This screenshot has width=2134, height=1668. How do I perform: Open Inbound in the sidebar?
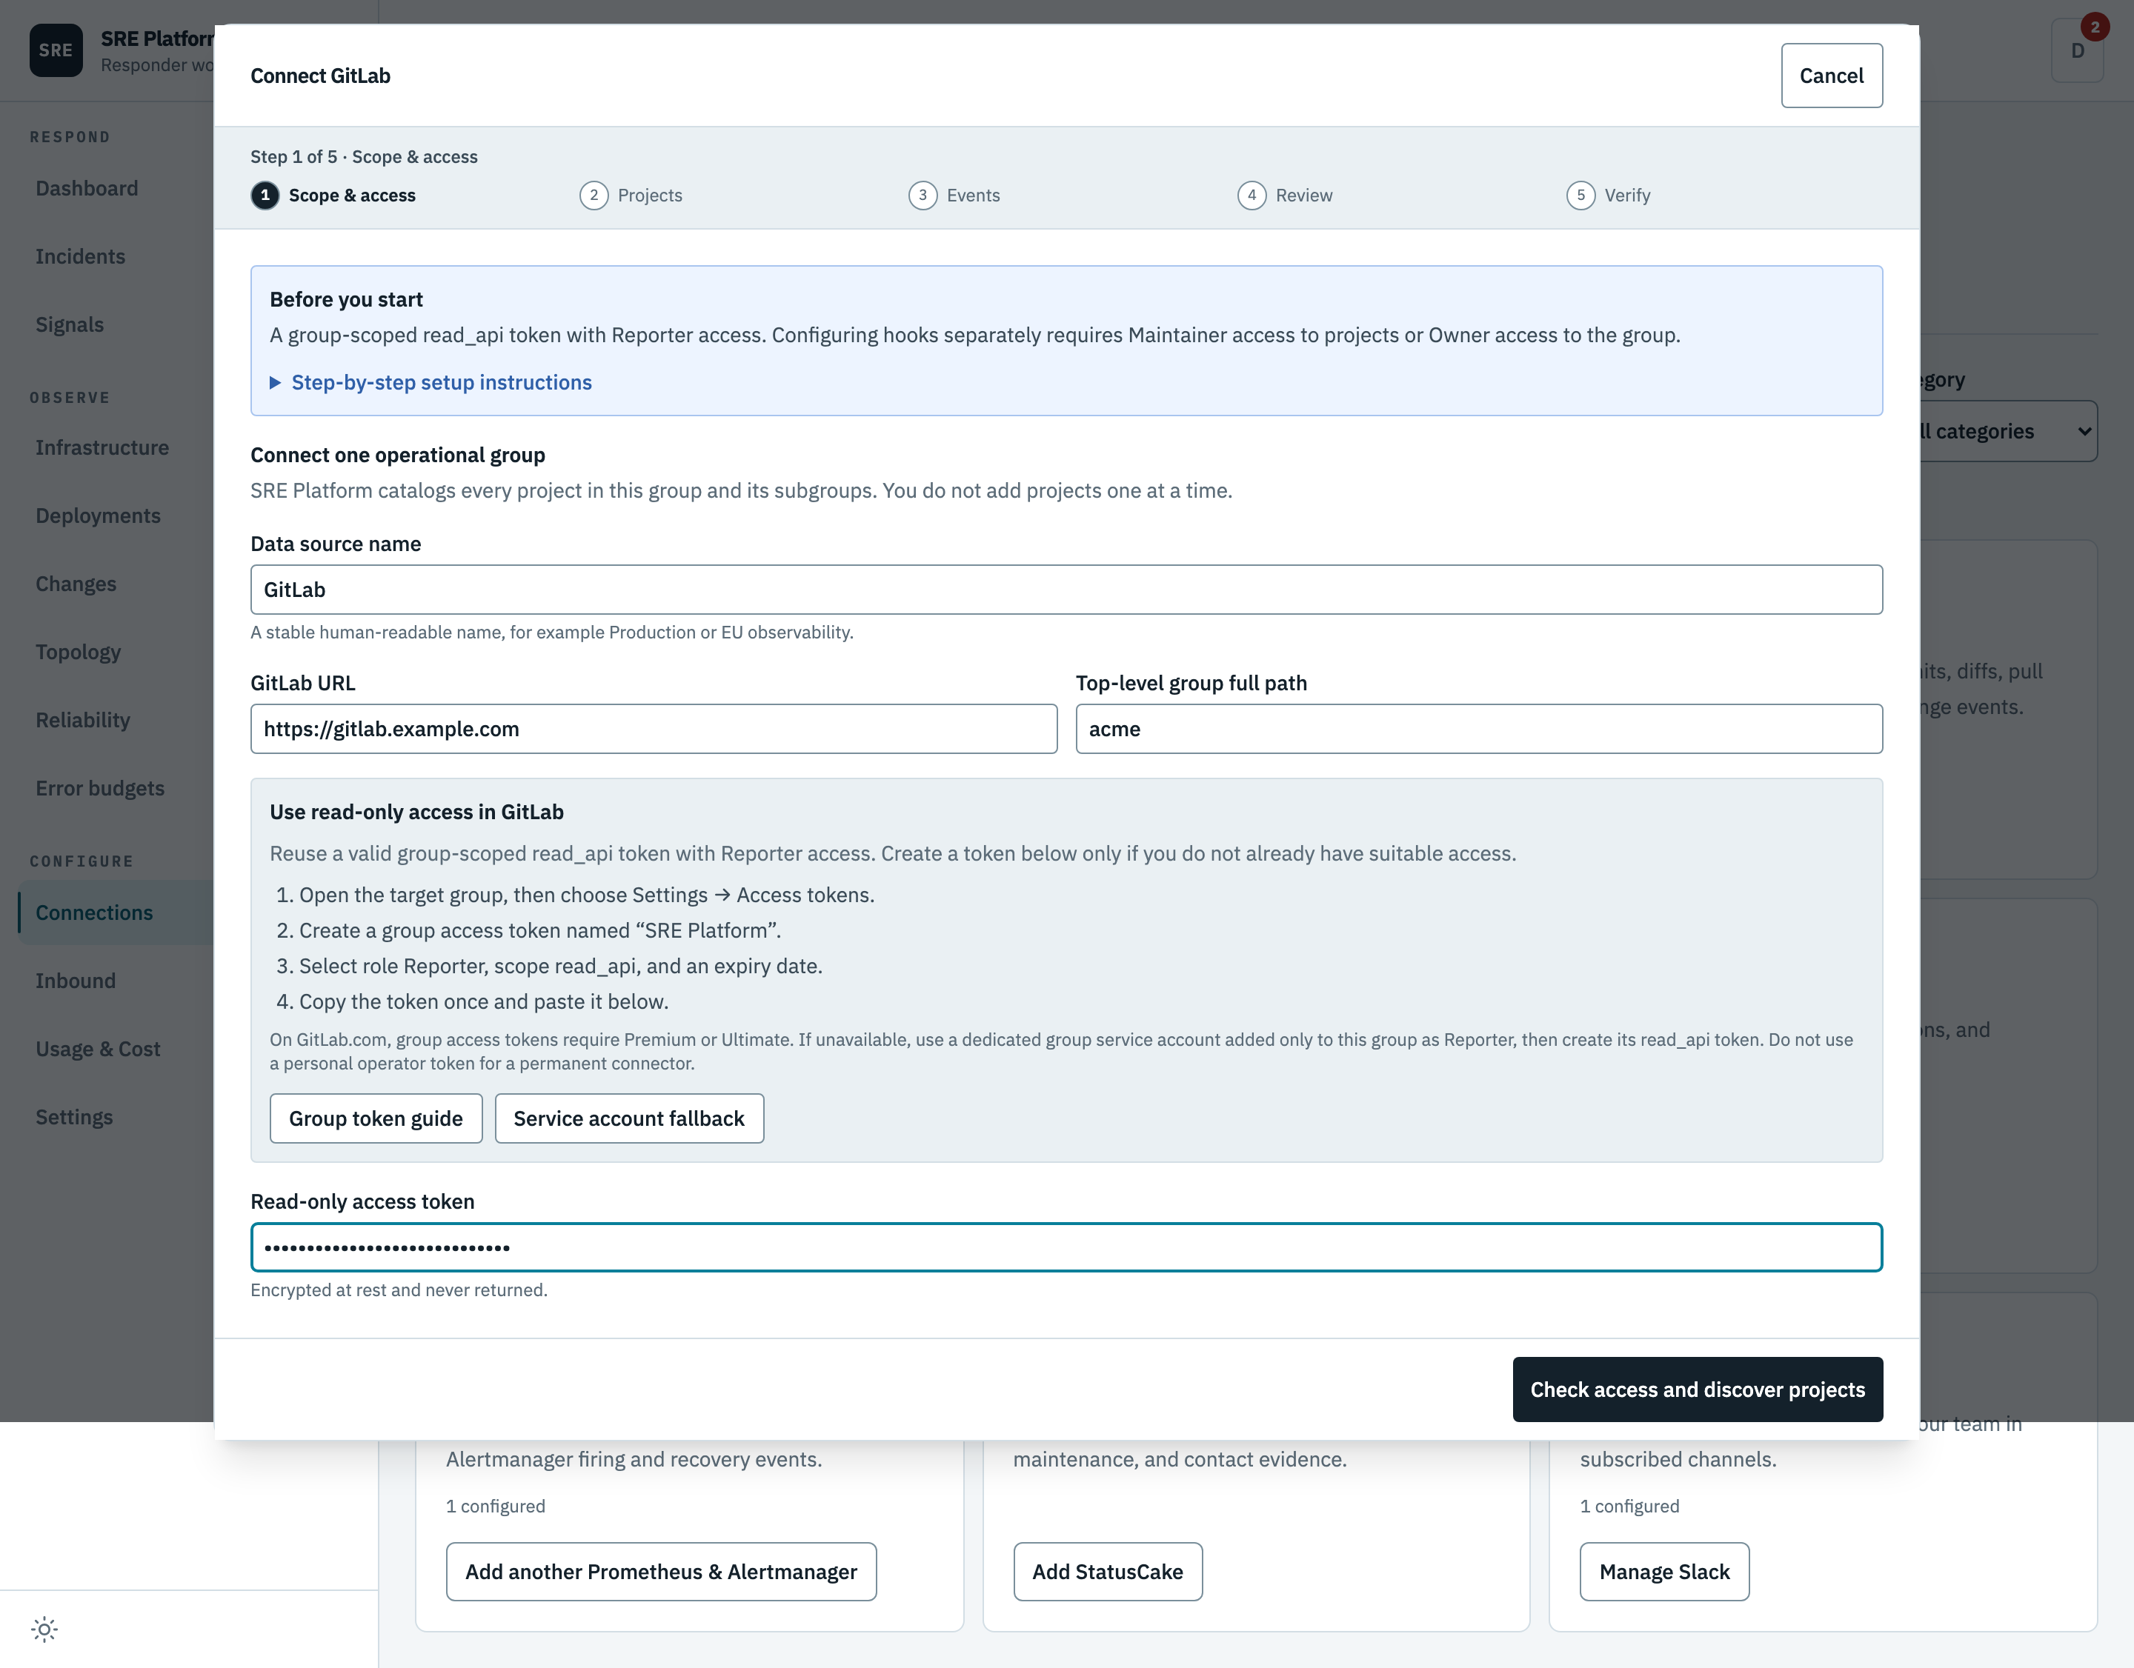click(x=76, y=981)
